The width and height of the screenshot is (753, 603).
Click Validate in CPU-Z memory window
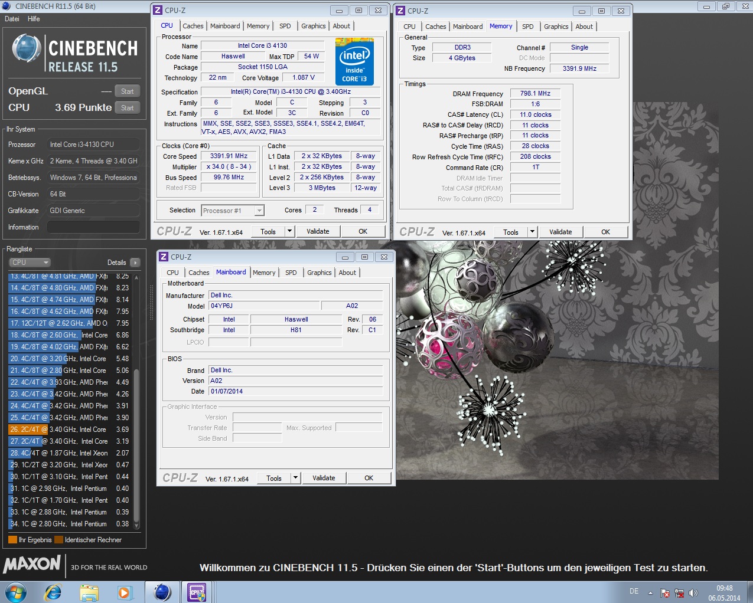pyautogui.click(x=560, y=232)
